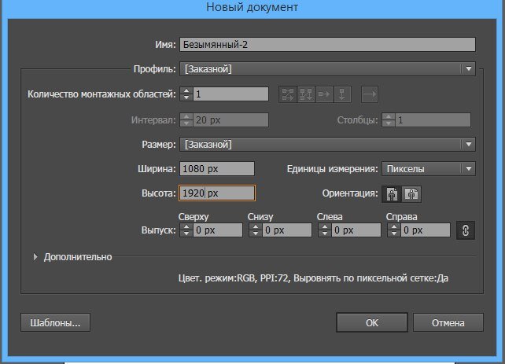Image resolution: width=505 pixels, height=364 pixels.
Task: Focus the artboards count field
Action: (x=230, y=94)
